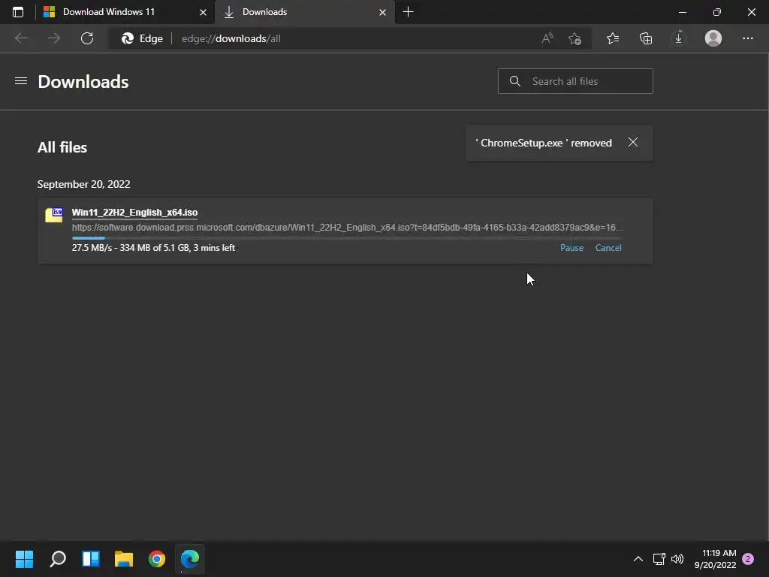Open taskbar Search

click(x=57, y=559)
